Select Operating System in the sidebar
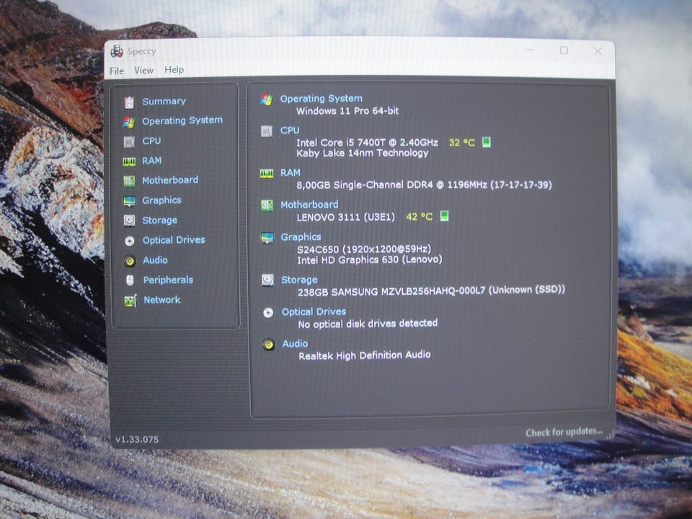Image resolution: width=692 pixels, height=519 pixels. 182,120
